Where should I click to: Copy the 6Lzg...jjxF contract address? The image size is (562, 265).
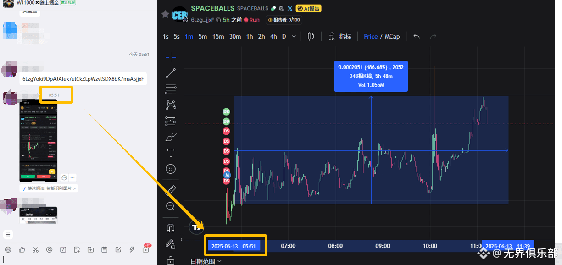click(219, 20)
